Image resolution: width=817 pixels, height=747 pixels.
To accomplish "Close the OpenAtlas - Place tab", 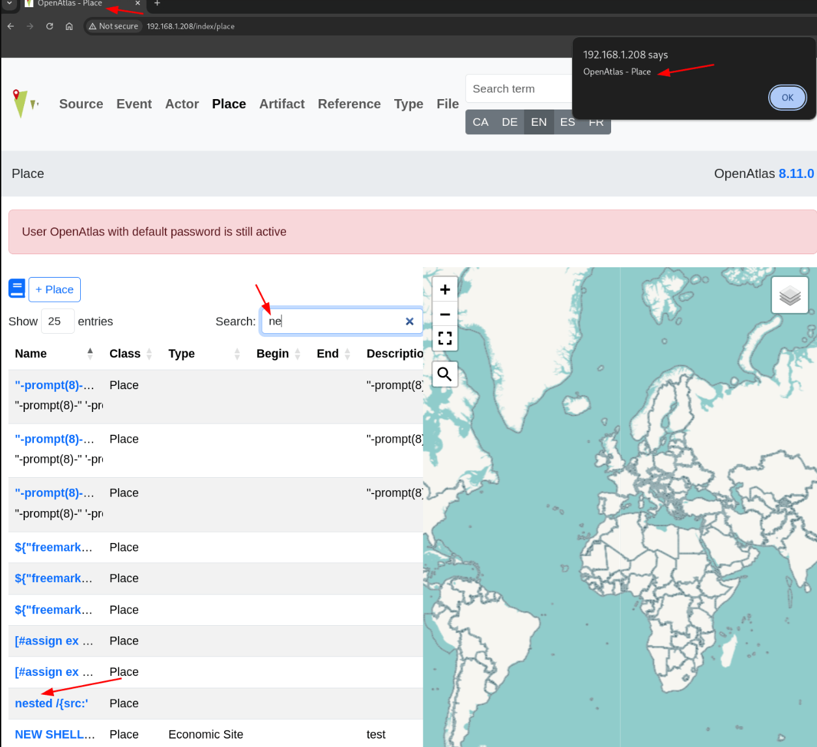I will (x=137, y=3).
